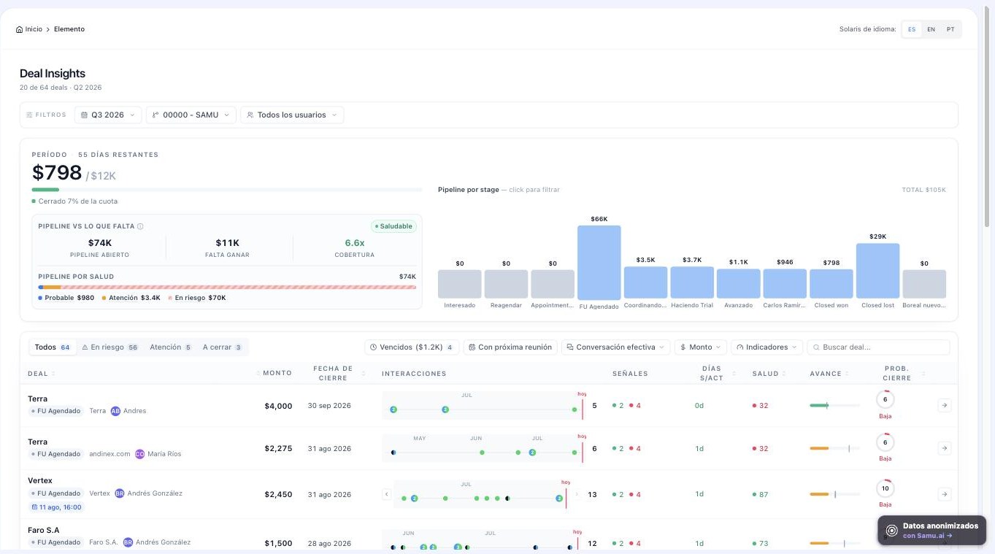Image resolution: width=995 pixels, height=554 pixels.
Task: Switch interface language to PT
Action: tap(950, 29)
